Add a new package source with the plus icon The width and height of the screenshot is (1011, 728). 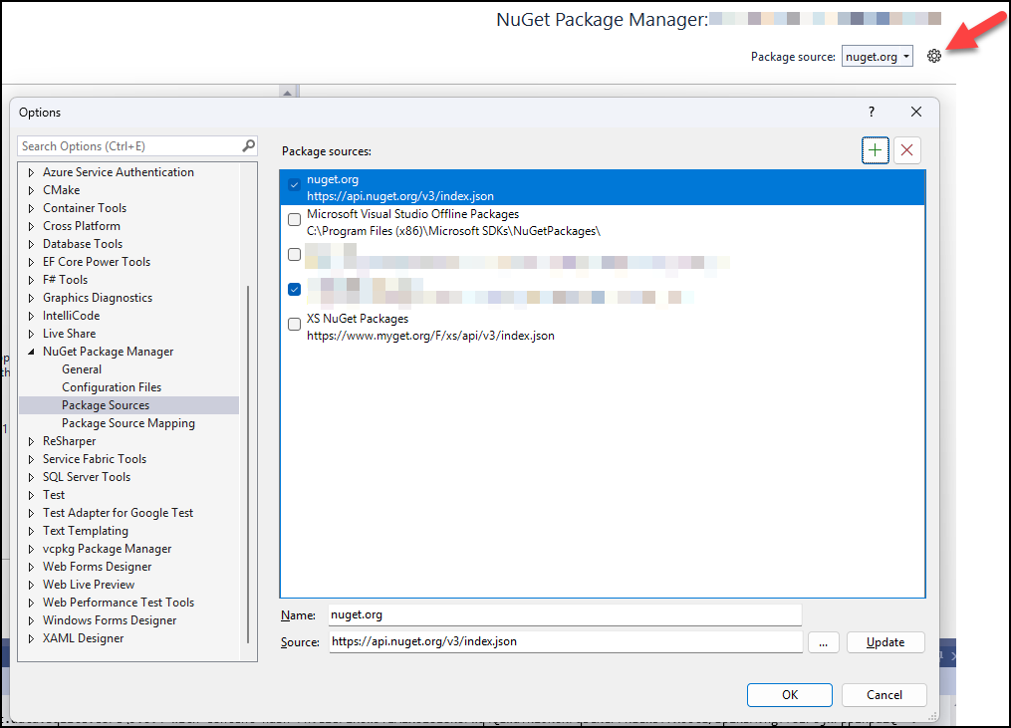(875, 150)
